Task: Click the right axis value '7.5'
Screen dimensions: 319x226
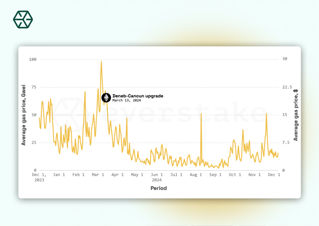Action: pos(286,143)
